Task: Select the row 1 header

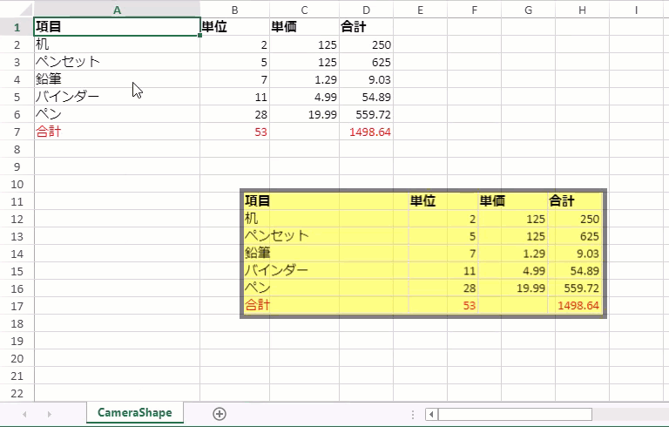Action: 17,27
